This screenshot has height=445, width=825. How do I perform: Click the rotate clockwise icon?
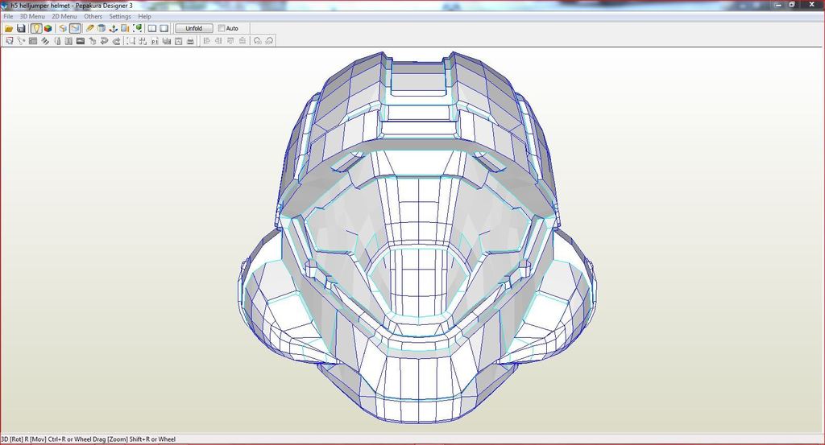269,41
